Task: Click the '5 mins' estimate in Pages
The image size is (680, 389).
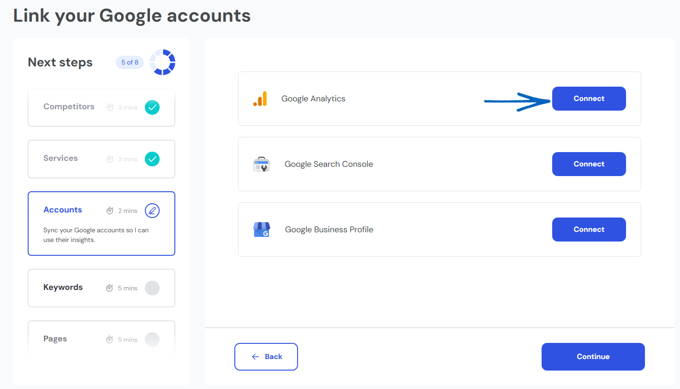Action: tap(128, 340)
